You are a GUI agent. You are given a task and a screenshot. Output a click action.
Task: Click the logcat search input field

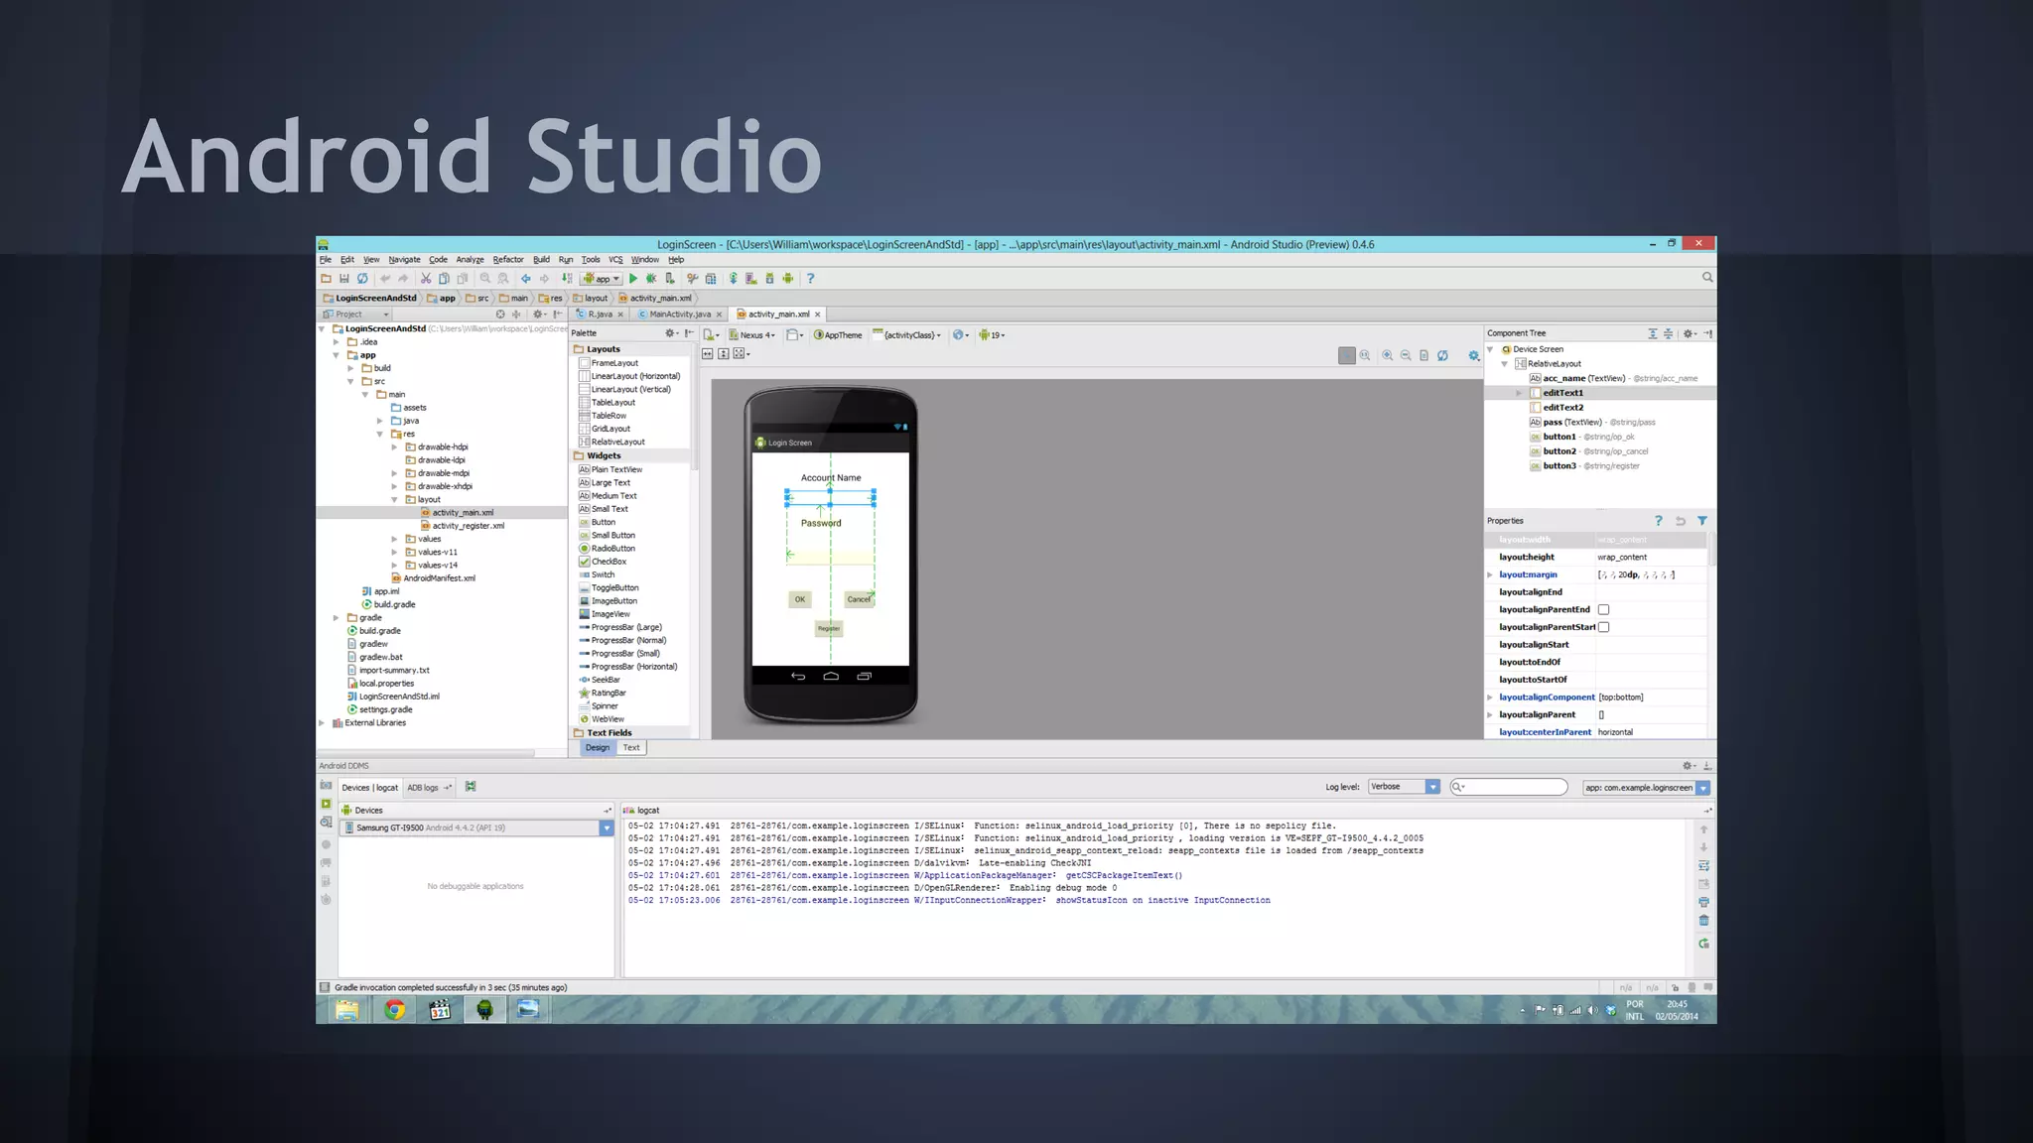coord(1509,788)
